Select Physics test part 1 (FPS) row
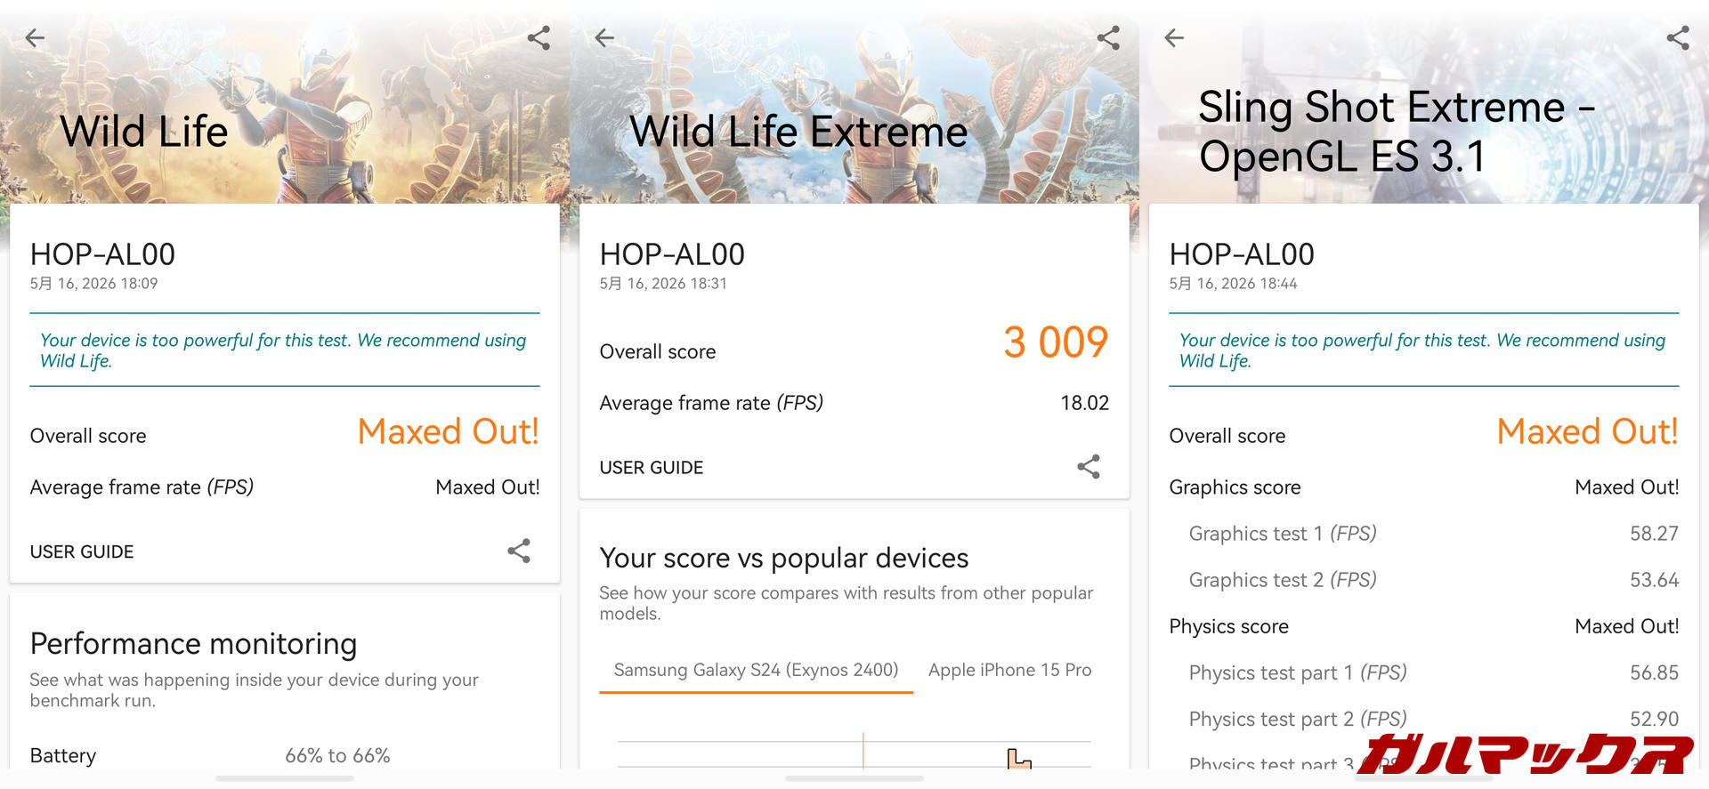Viewport: 1709px width, 789px height. click(1433, 672)
